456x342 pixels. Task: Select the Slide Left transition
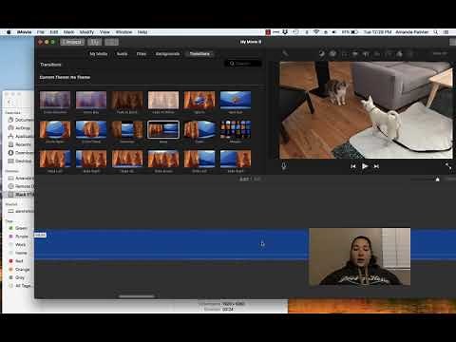coord(199,159)
